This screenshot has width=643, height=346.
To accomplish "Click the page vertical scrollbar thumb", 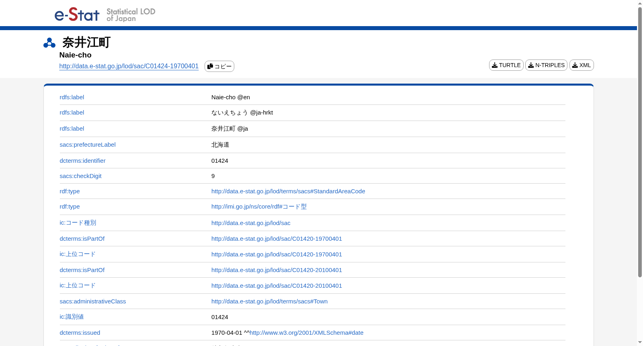I will pos(640,142).
